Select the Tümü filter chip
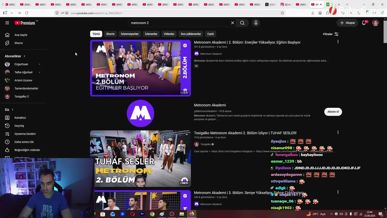The height and width of the screenshot is (218, 387). pyautogui.click(x=96, y=34)
